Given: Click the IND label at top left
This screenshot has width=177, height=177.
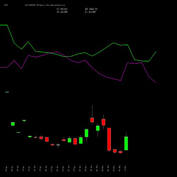Looking at the screenshot, I should point(6,5).
